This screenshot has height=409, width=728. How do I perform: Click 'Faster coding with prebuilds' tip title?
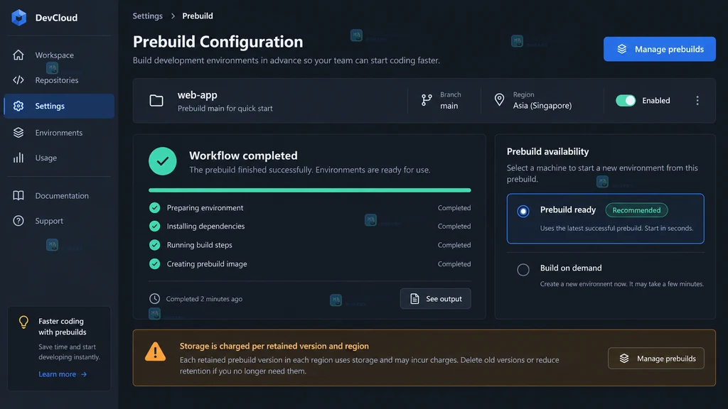click(63, 327)
